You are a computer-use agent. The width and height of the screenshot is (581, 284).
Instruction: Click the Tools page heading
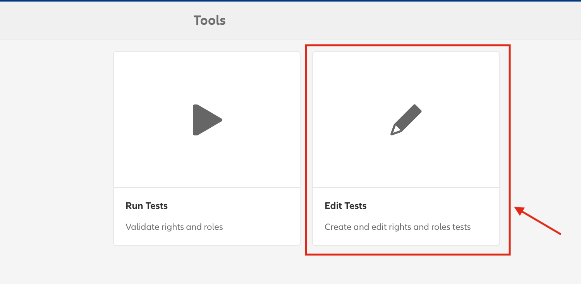coord(210,20)
